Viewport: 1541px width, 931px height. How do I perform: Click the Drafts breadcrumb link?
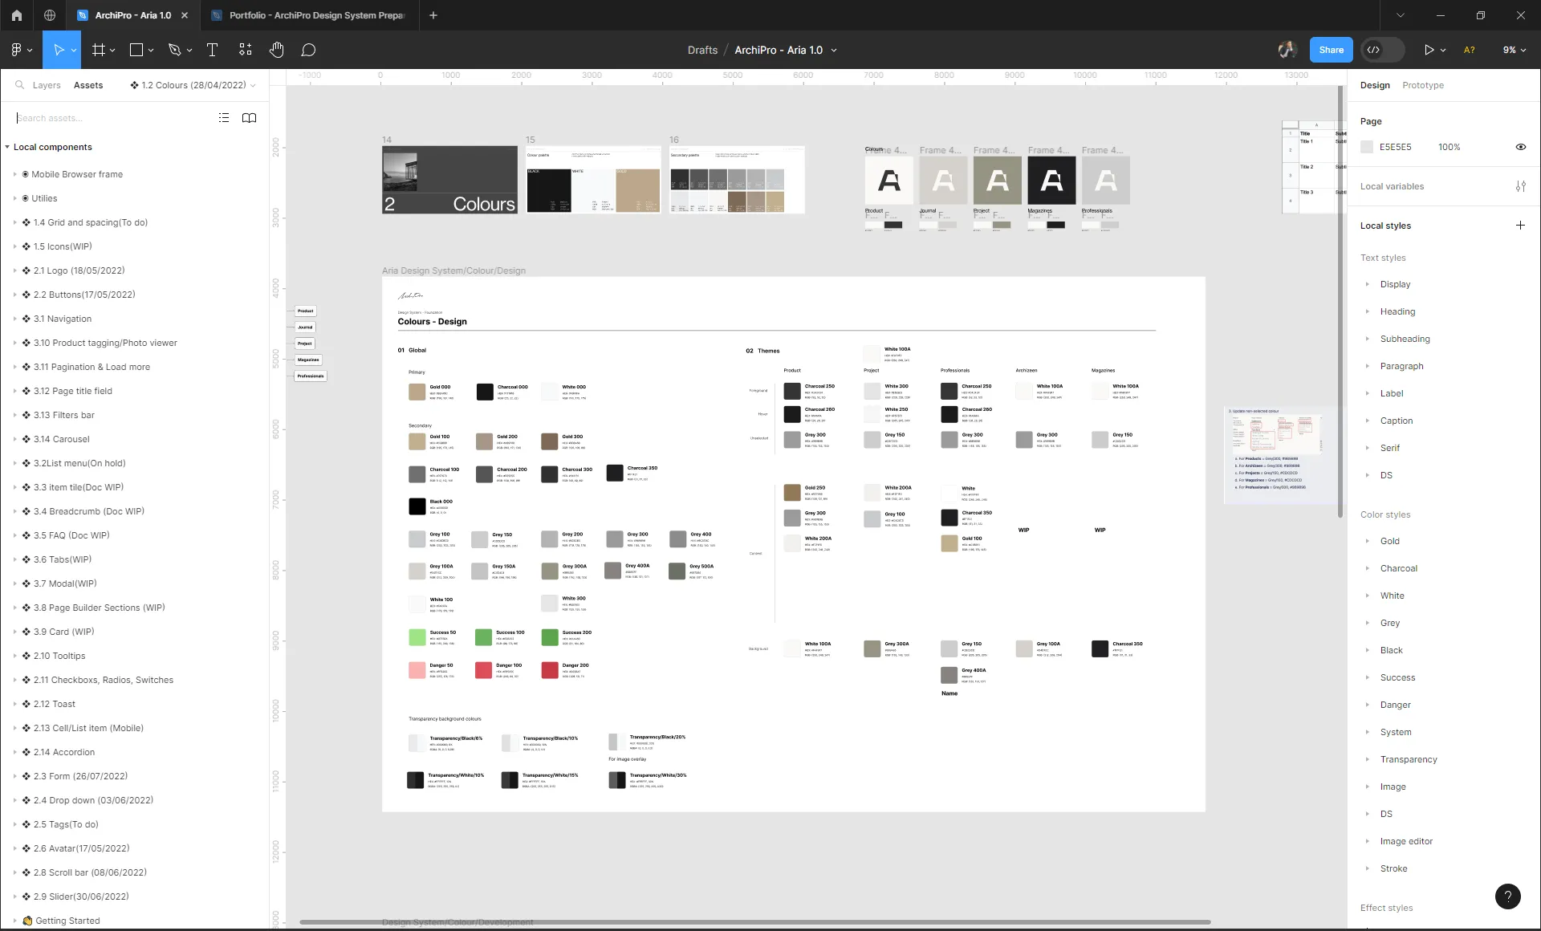[702, 50]
